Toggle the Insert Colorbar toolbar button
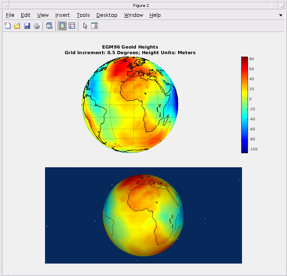287x276 pixels. point(62,26)
